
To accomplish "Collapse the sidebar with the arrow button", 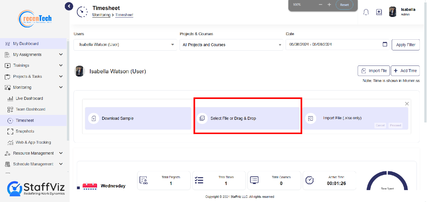I will 69,6.
